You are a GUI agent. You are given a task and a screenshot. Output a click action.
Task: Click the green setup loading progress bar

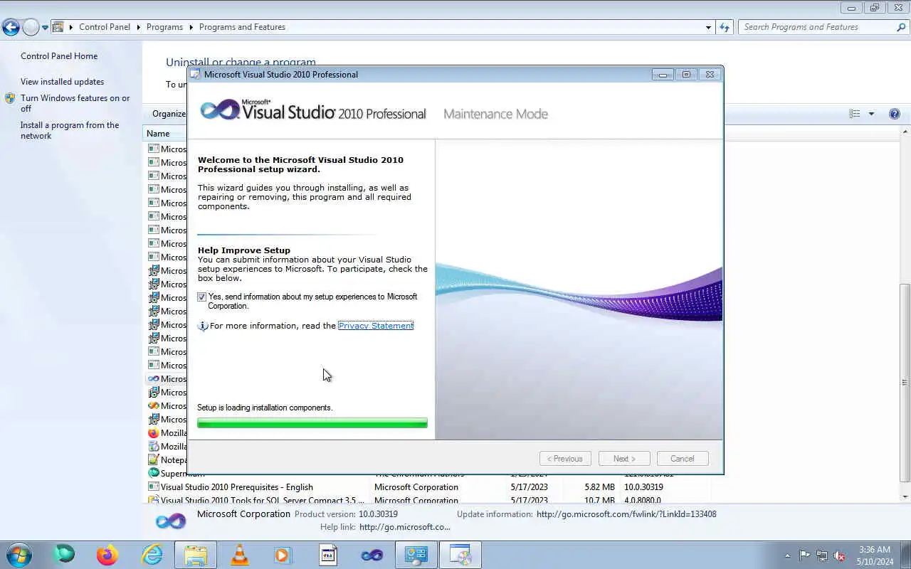(312, 422)
